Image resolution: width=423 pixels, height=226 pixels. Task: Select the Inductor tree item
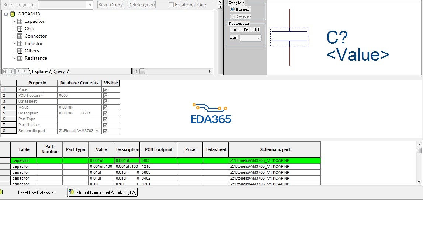pyautogui.click(x=34, y=43)
